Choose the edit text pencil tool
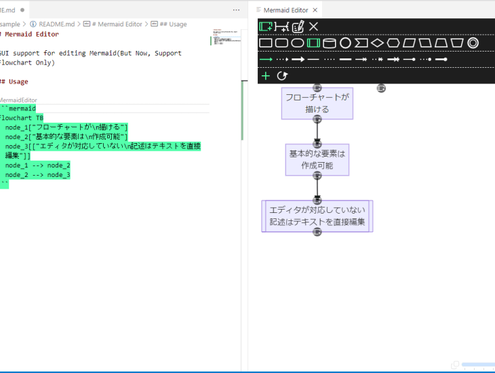495x373 pixels. [x=298, y=26]
